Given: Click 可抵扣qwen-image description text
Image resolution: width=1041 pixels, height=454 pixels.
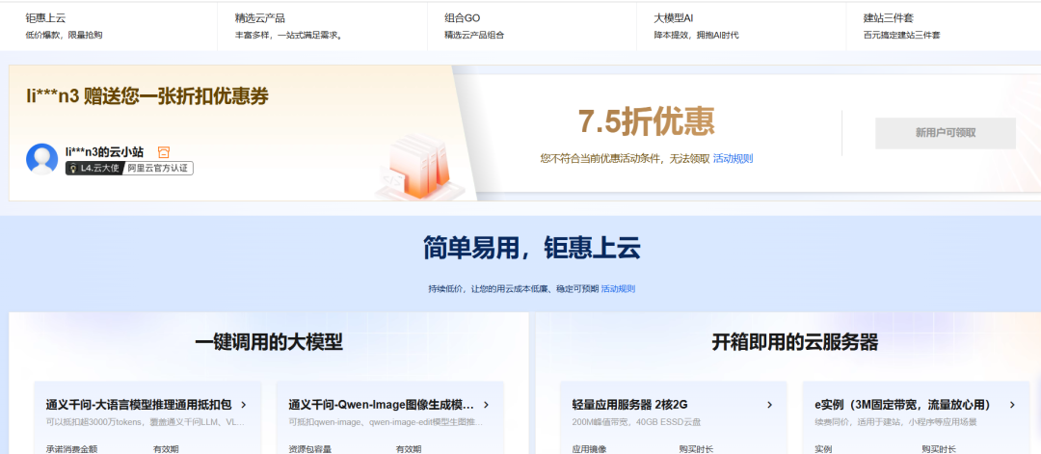Looking at the screenshot, I should 387,422.
